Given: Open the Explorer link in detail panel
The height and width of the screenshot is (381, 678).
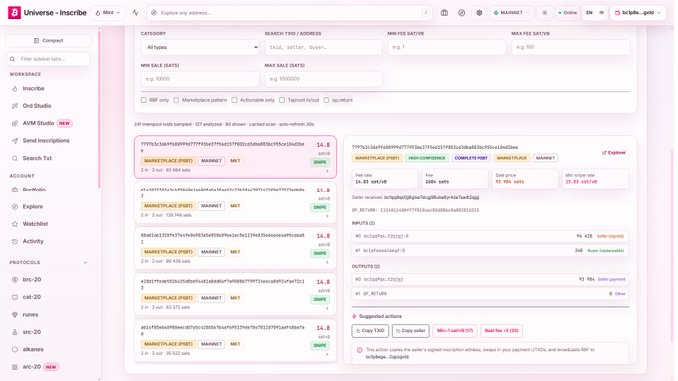Looking at the screenshot, I should (x=614, y=153).
